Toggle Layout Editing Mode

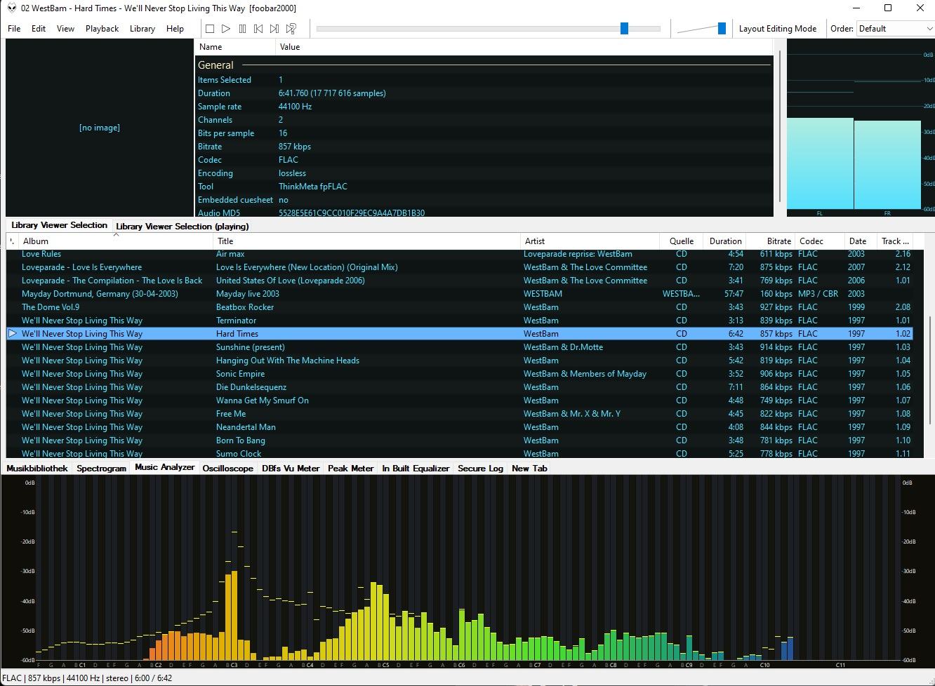point(778,29)
